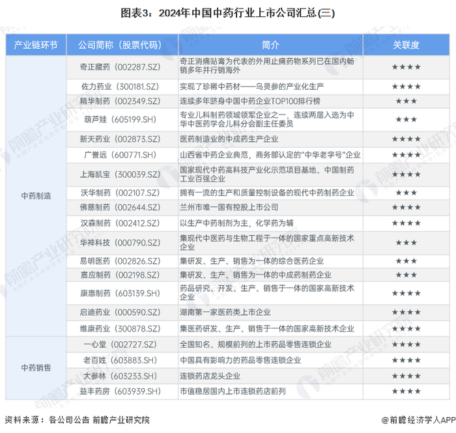This screenshot has height=433, width=456.
Task: Click the star rating for 广誉远
Action: (x=406, y=155)
